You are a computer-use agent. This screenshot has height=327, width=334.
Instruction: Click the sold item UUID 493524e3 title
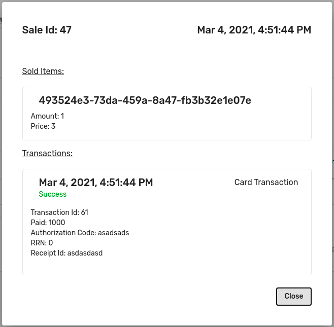(145, 101)
